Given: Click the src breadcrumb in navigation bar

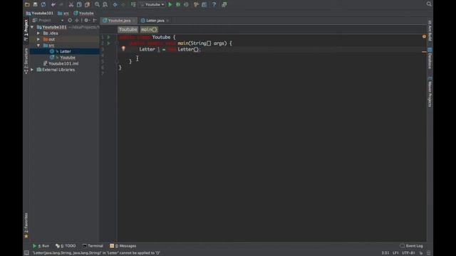Looking at the screenshot, I should (x=63, y=13).
